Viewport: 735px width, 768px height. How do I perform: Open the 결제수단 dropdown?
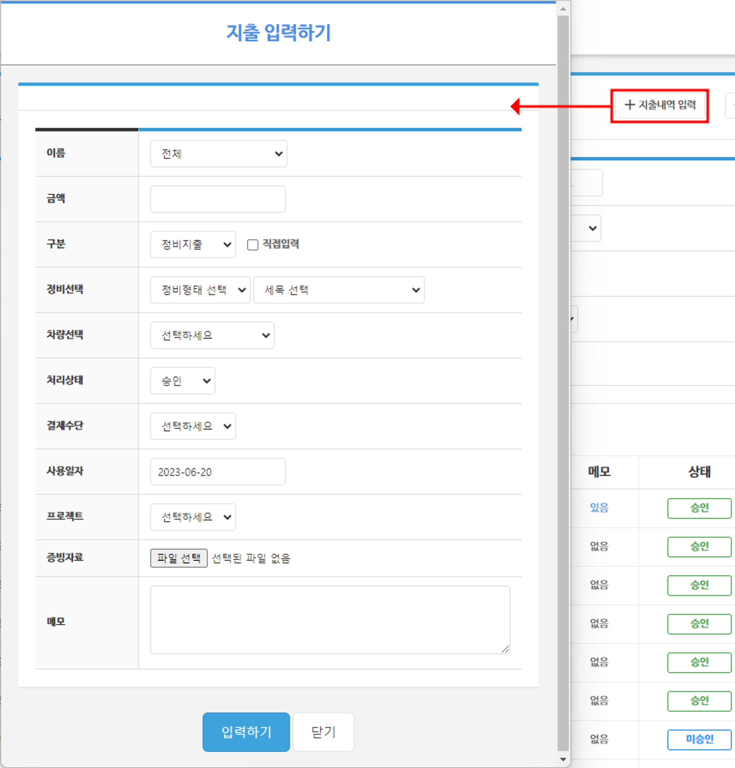[193, 426]
